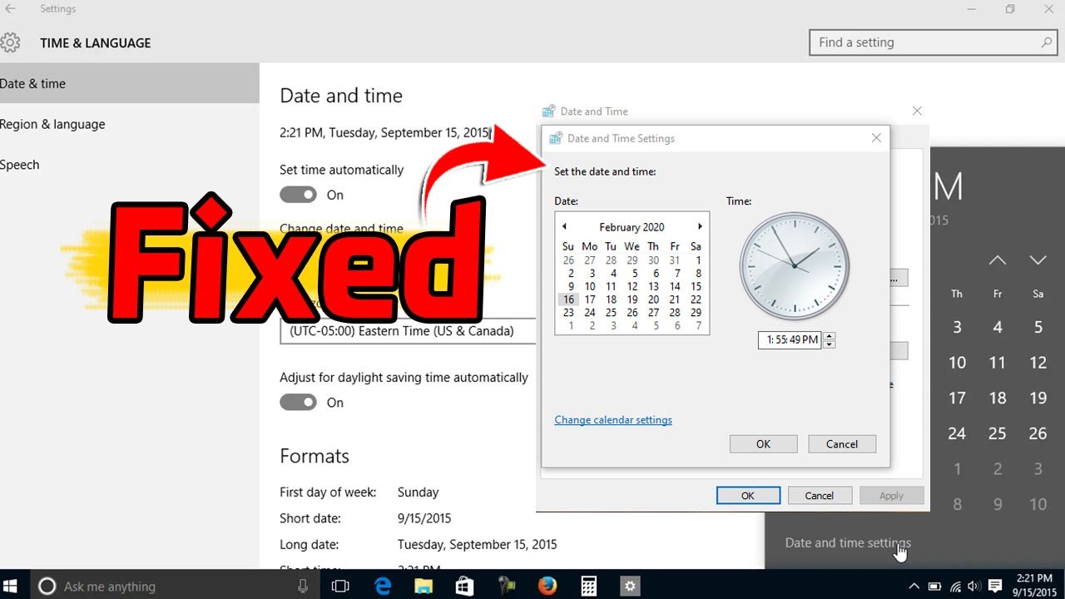The width and height of the screenshot is (1065, 599).
Task: Click the volume speaker tray icon
Action: 974,586
